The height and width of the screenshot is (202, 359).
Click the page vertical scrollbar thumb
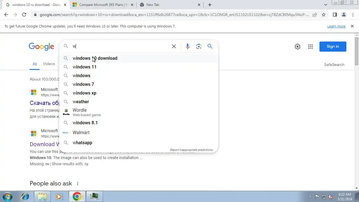[x=356, y=51]
